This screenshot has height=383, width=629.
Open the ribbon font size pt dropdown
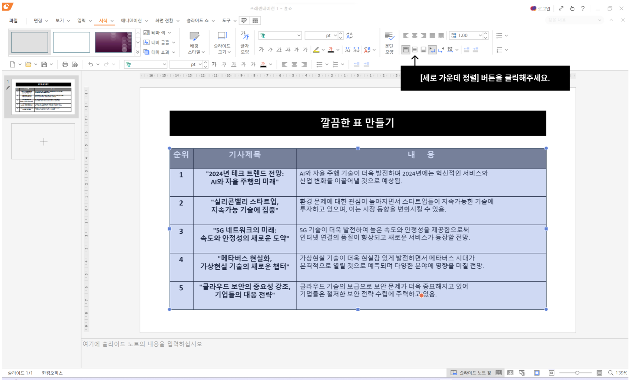(336, 36)
